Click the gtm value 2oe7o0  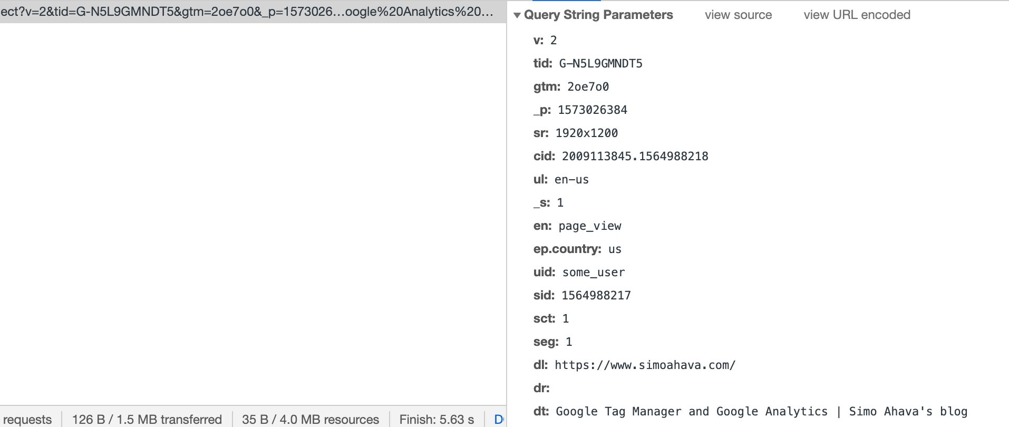(x=588, y=87)
